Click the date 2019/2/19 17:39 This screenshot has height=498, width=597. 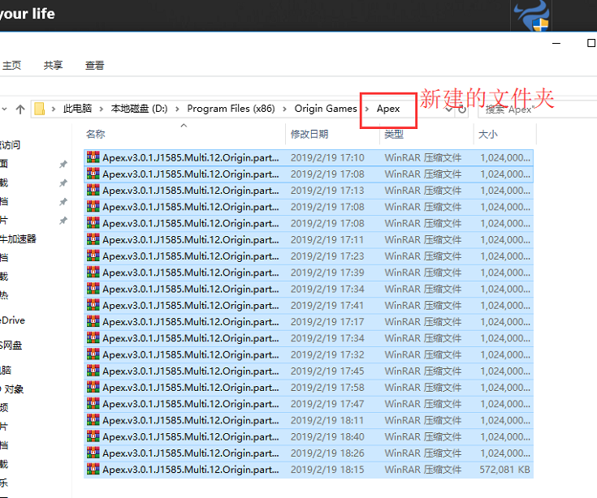click(x=327, y=273)
